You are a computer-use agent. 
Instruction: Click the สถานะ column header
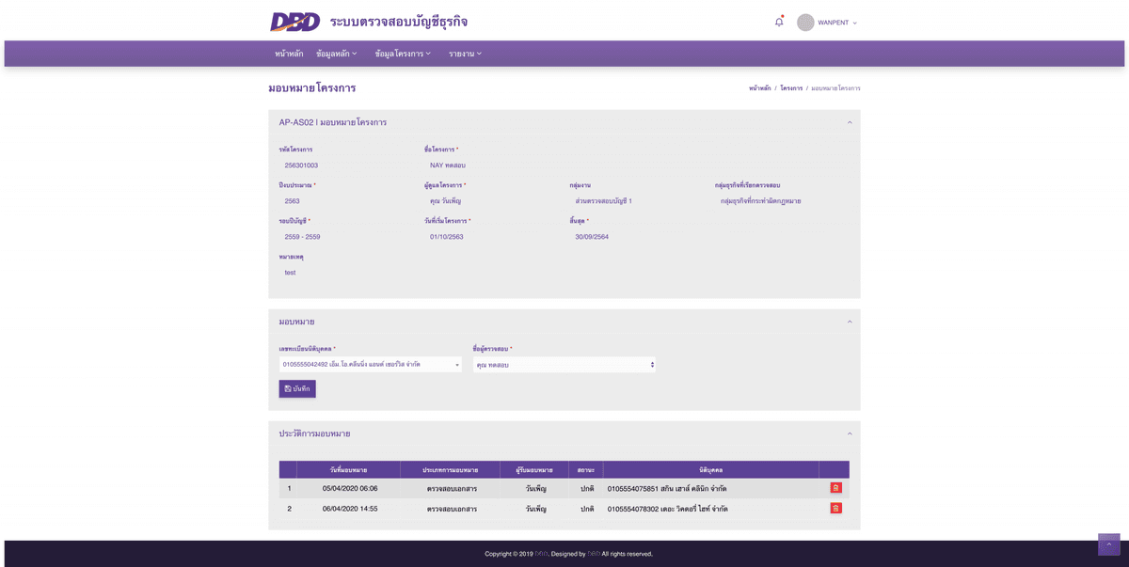point(586,470)
